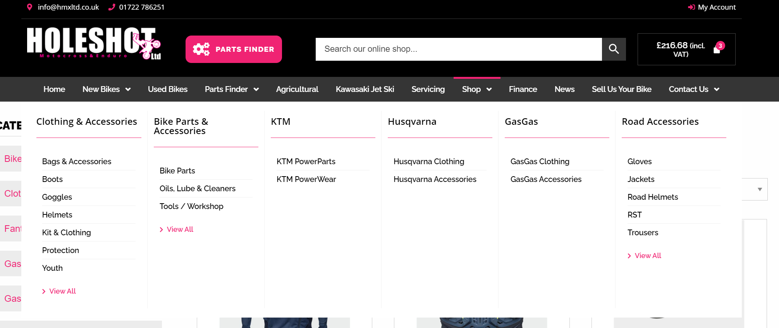Click the gears icon on Parts Finder
This screenshot has height=328, width=779.
[x=201, y=49]
